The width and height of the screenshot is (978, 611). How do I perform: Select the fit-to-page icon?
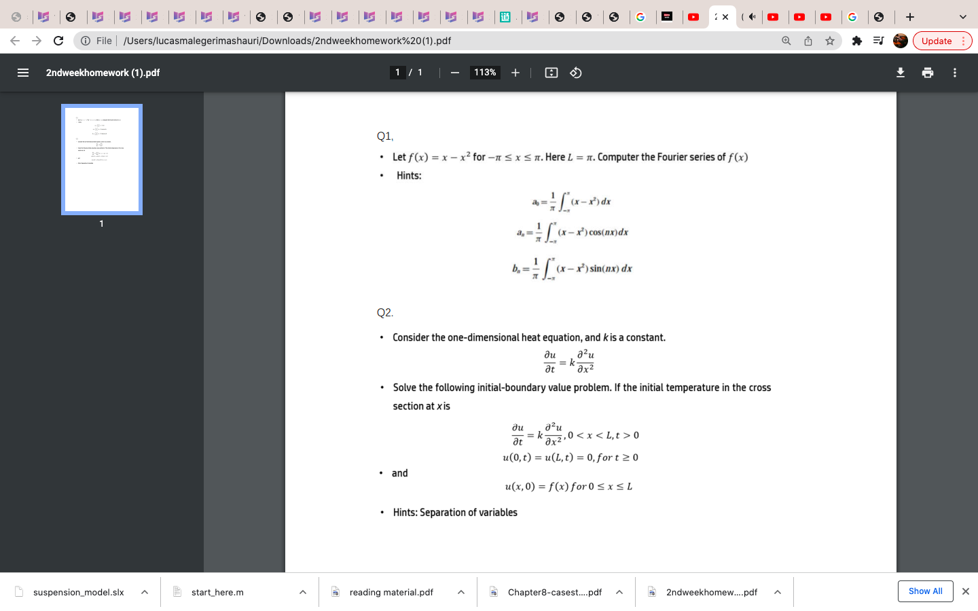point(551,73)
